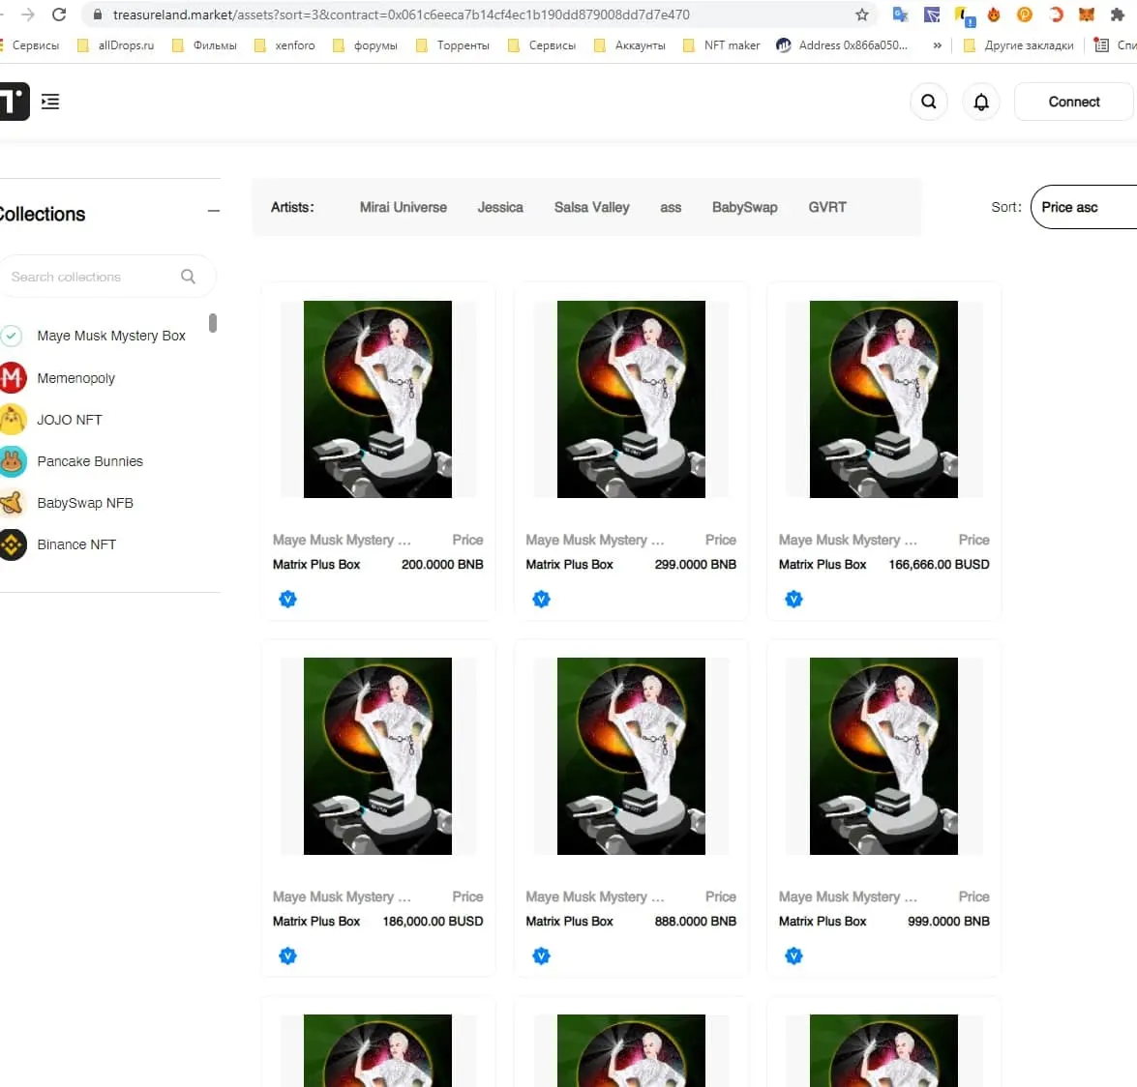Filter by artist Mirai Universe
This screenshot has height=1087, width=1137.
pos(404,207)
